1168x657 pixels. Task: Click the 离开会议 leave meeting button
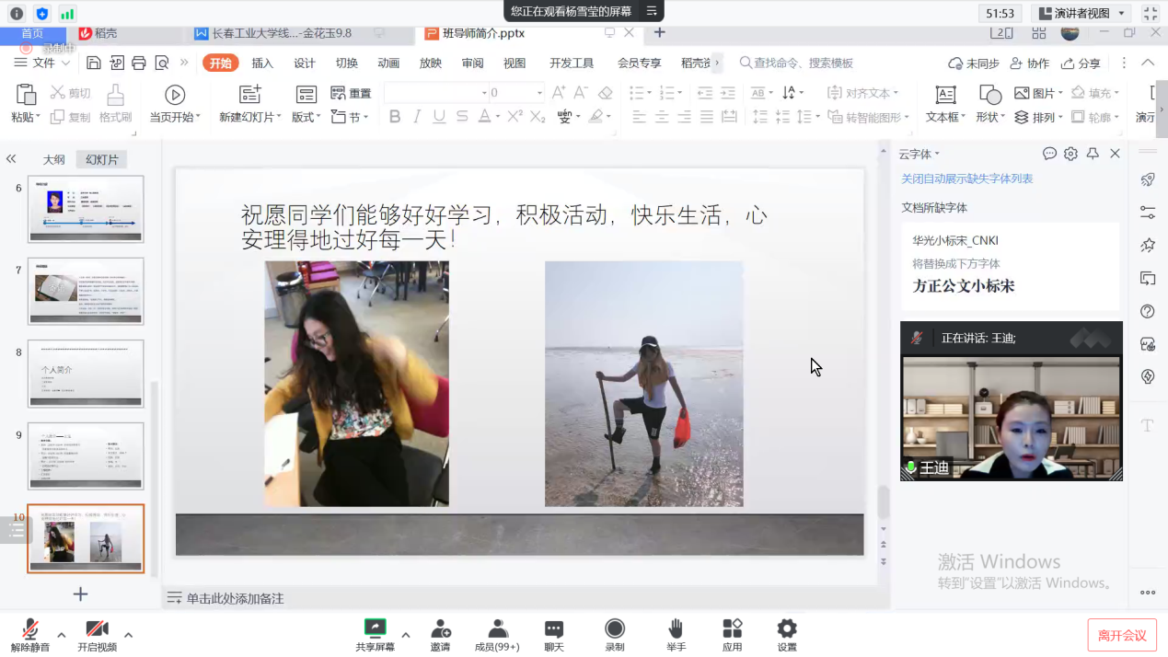1121,633
